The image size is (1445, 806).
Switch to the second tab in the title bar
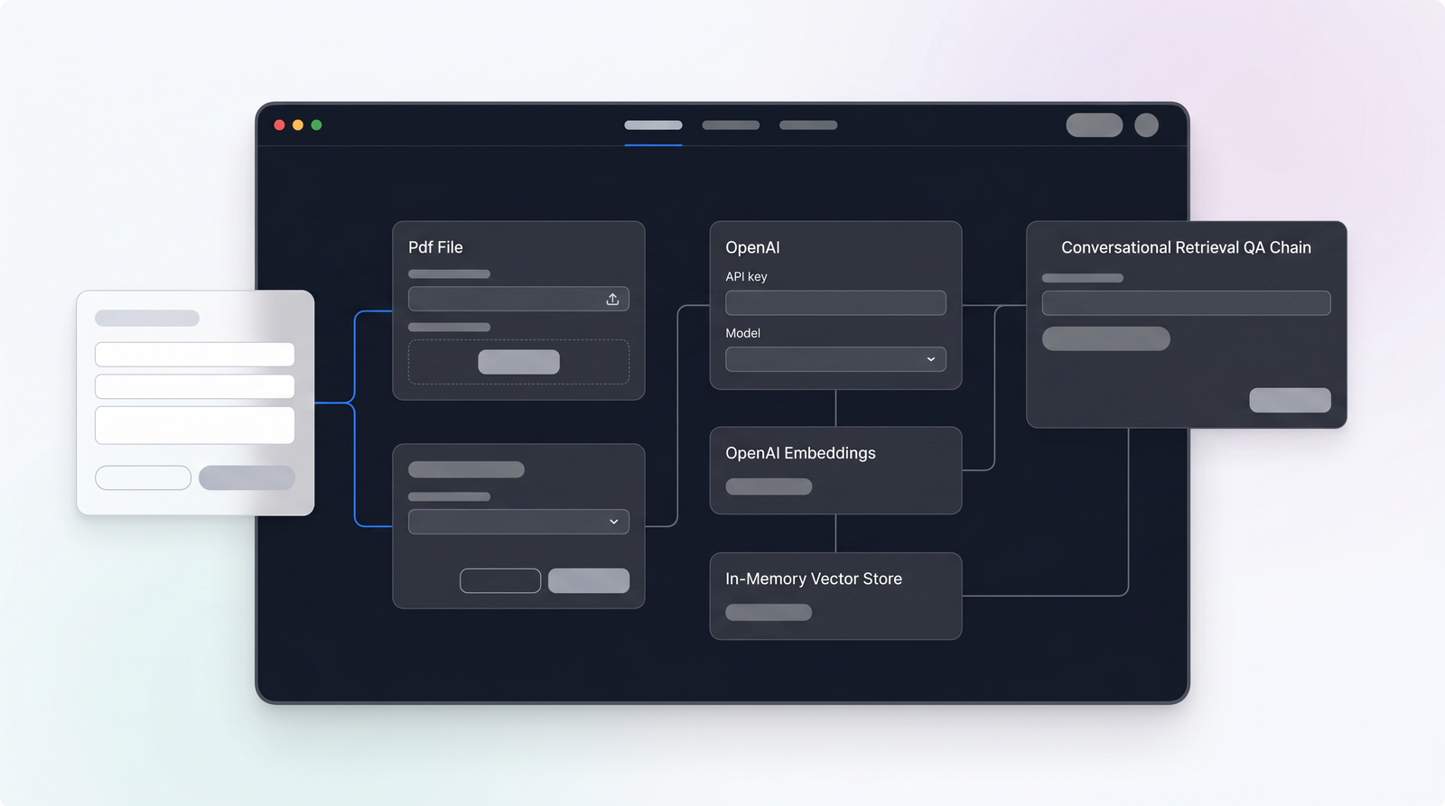pyautogui.click(x=731, y=125)
